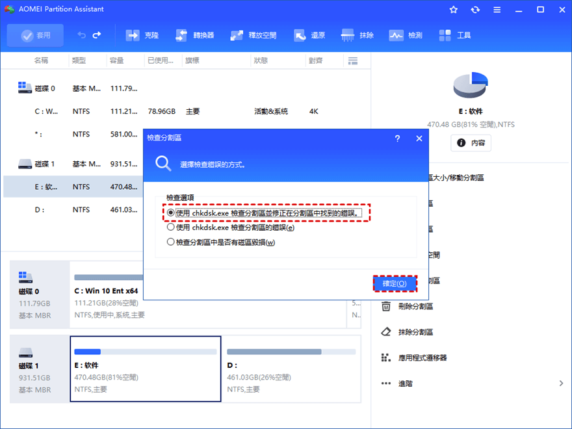Screen dimensions: 572x429
Task: Click the redo arrow icon
Action: click(x=97, y=35)
